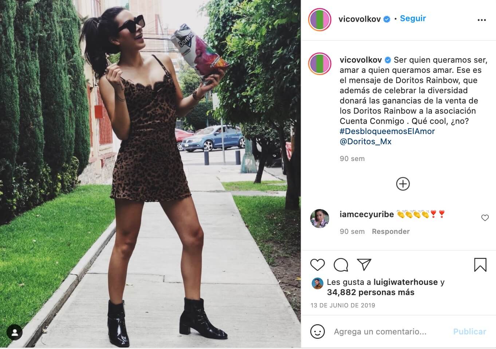Viewport: 496px width, 349px height.
Task: Open #DesbloqueemosElAmor hashtag link
Action: point(387,131)
